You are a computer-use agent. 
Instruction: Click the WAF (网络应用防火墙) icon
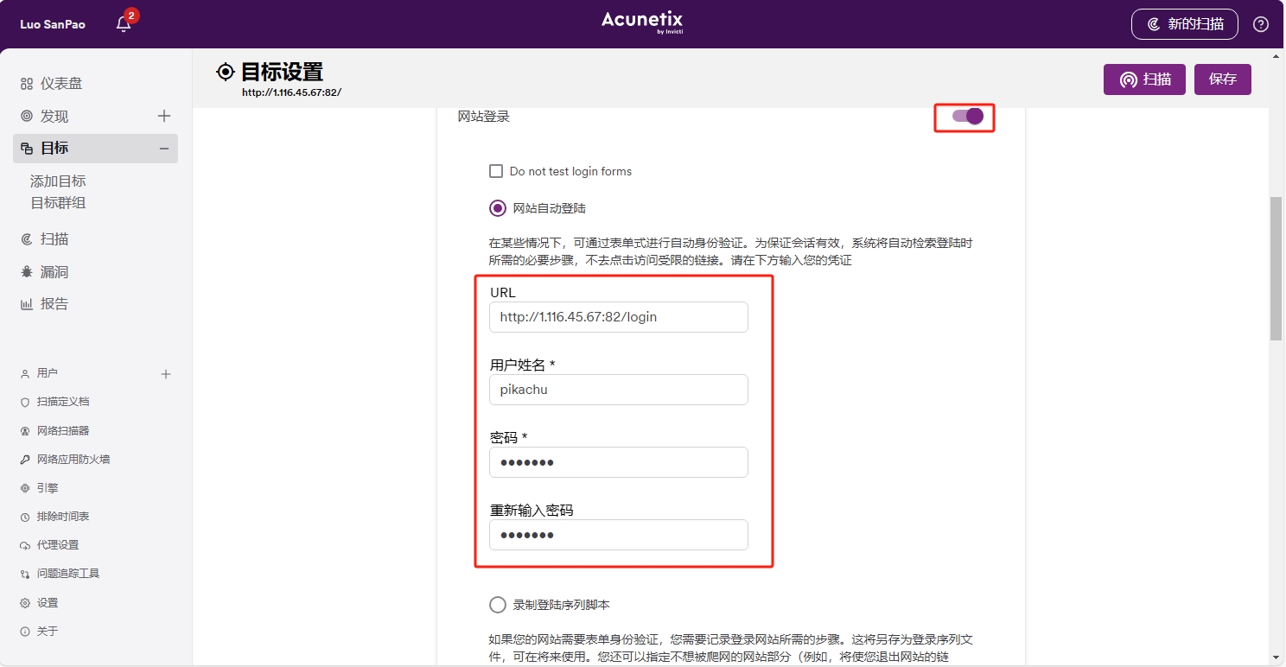coord(25,460)
